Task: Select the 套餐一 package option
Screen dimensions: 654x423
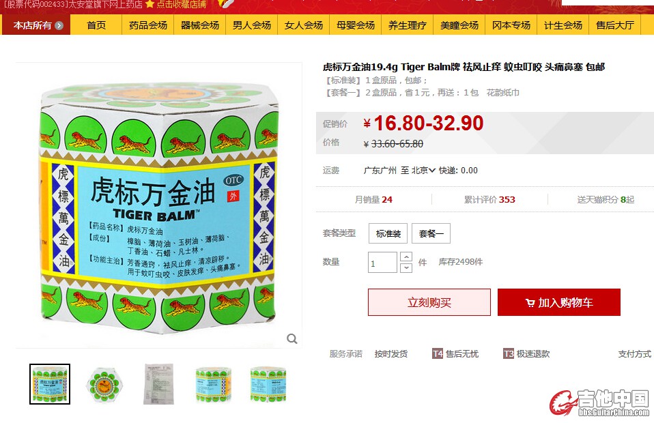Action: point(431,233)
